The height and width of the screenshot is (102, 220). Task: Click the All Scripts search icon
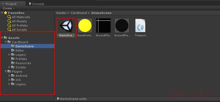[9, 29]
